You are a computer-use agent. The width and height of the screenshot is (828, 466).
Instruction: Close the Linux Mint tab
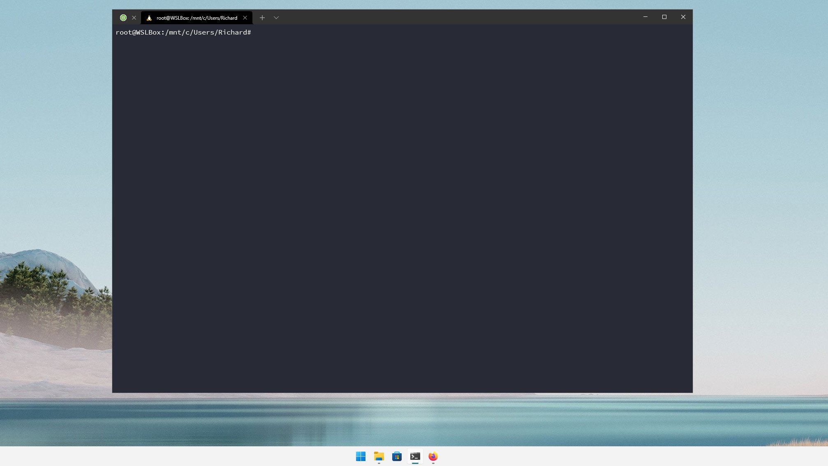134,18
